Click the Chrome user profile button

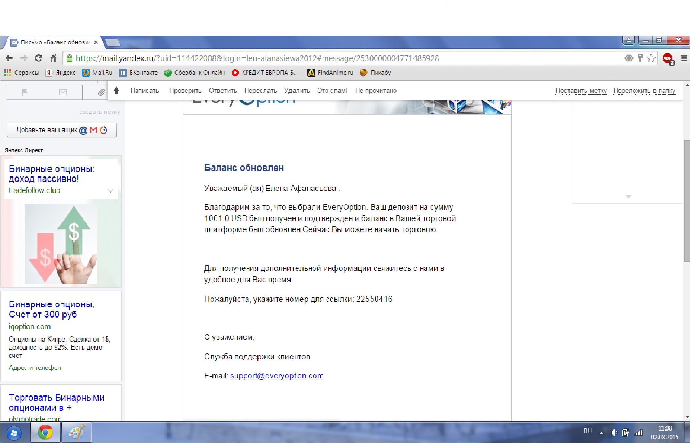point(629,40)
